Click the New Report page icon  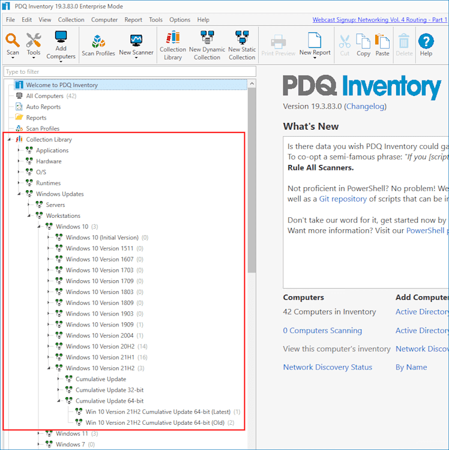[315, 40]
